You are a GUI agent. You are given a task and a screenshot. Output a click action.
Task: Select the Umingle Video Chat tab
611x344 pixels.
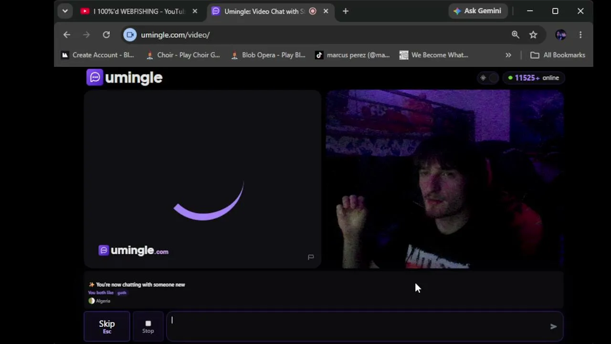pos(264,11)
